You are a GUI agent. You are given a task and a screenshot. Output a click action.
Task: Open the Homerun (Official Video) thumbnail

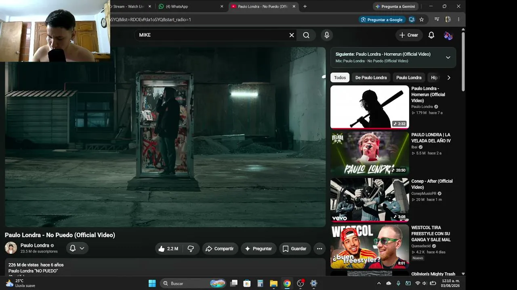coord(370,107)
